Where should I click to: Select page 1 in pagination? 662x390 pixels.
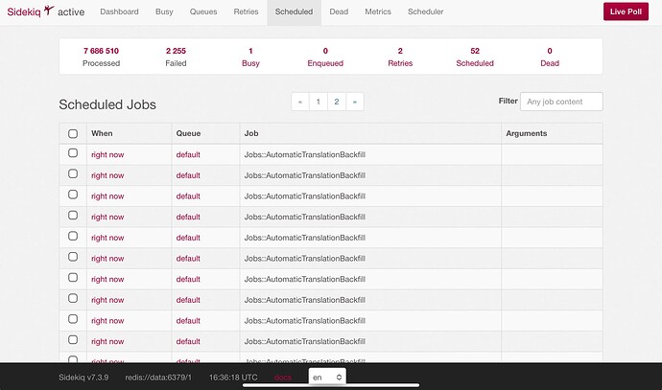(x=319, y=102)
